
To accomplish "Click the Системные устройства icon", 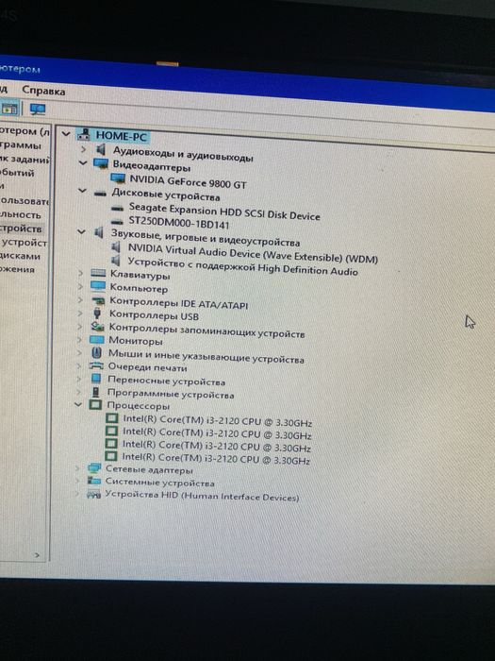I will point(94,481).
